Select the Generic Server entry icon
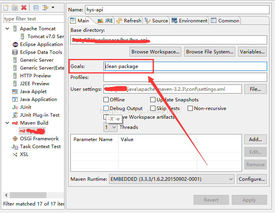 tap(15, 60)
